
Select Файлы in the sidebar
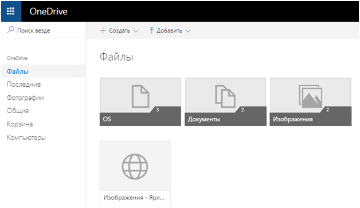[43, 71]
